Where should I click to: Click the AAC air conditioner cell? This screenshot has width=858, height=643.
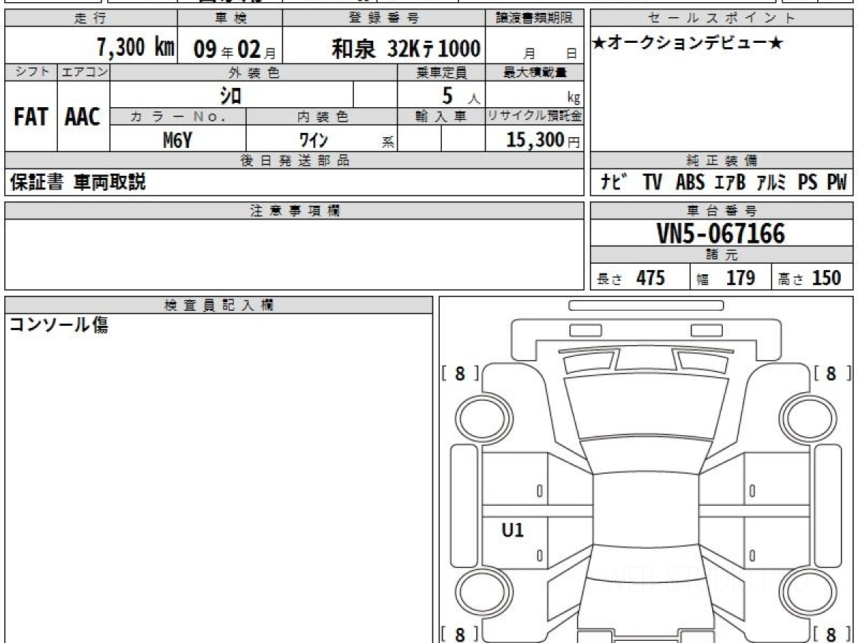[83, 117]
